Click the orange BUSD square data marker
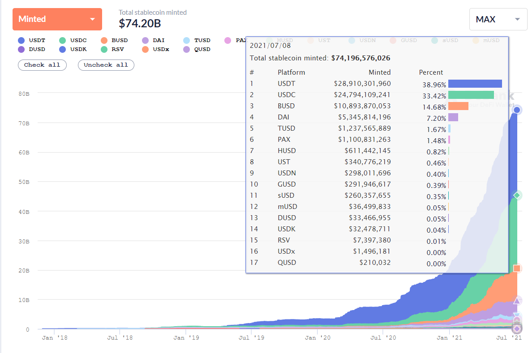The height and width of the screenshot is (353, 528). point(517,268)
